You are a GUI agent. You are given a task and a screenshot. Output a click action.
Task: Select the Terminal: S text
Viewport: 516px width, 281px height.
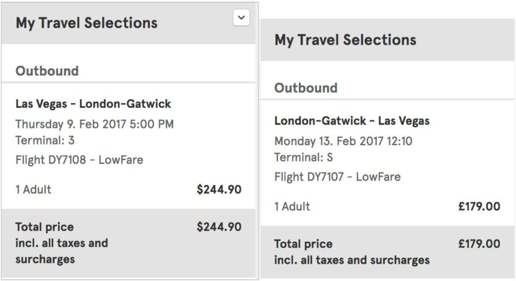pyautogui.click(x=303, y=158)
